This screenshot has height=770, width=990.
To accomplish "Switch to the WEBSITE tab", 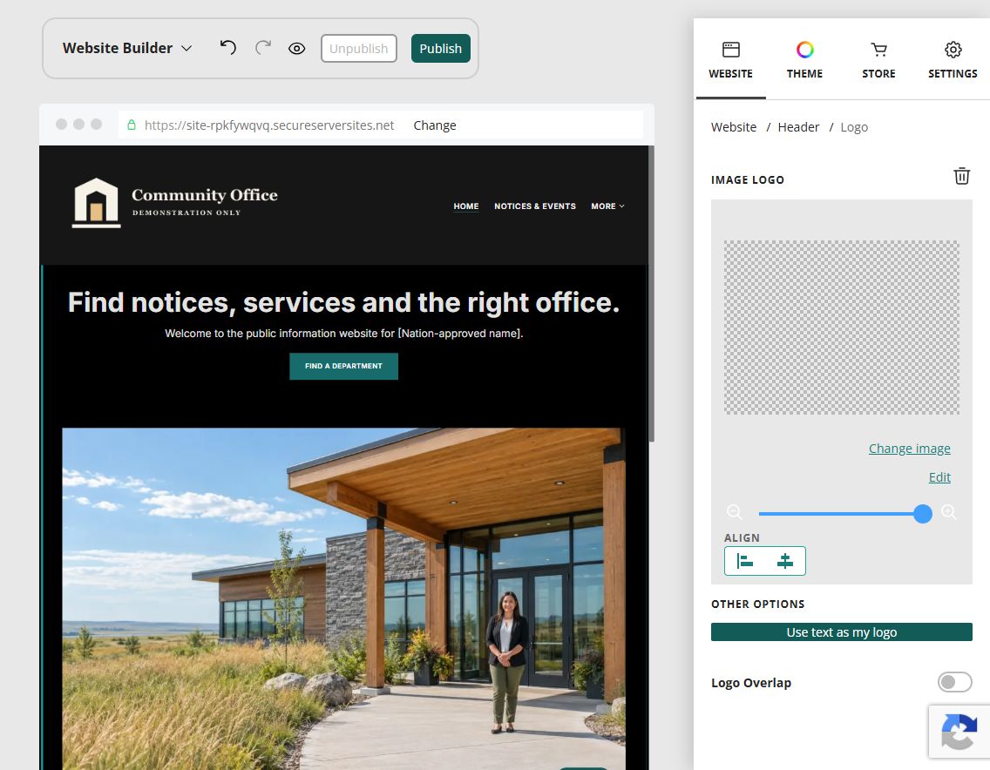I will coord(730,61).
